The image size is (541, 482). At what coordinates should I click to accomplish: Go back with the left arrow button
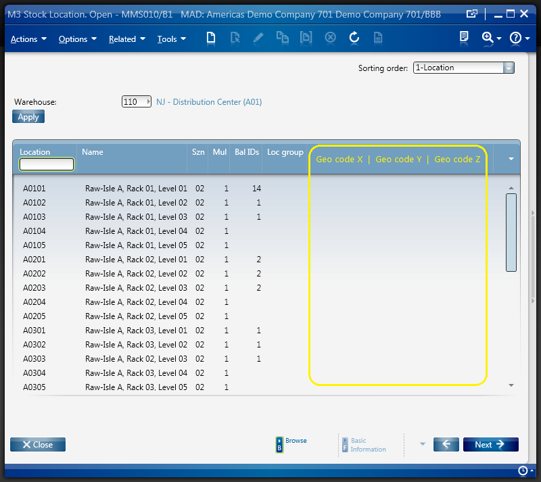pos(446,444)
